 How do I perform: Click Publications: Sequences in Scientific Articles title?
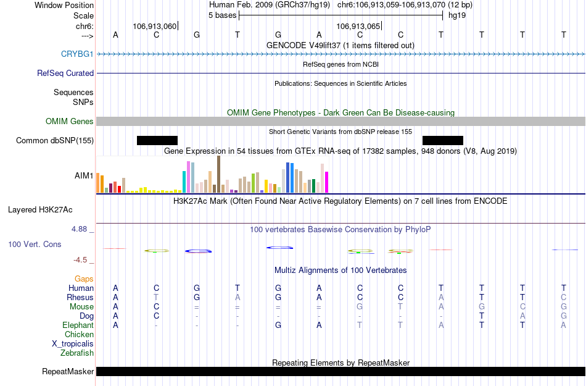[x=340, y=83]
